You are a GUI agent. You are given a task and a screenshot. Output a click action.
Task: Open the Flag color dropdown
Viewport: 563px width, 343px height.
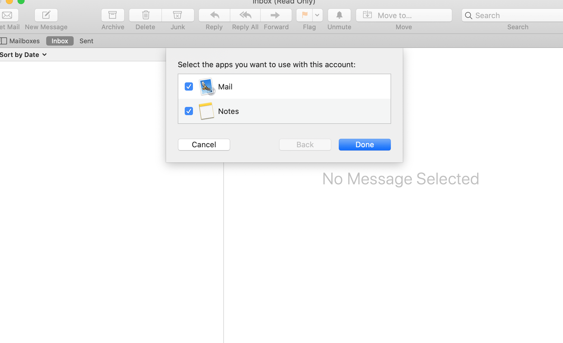click(x=317, y=15)
